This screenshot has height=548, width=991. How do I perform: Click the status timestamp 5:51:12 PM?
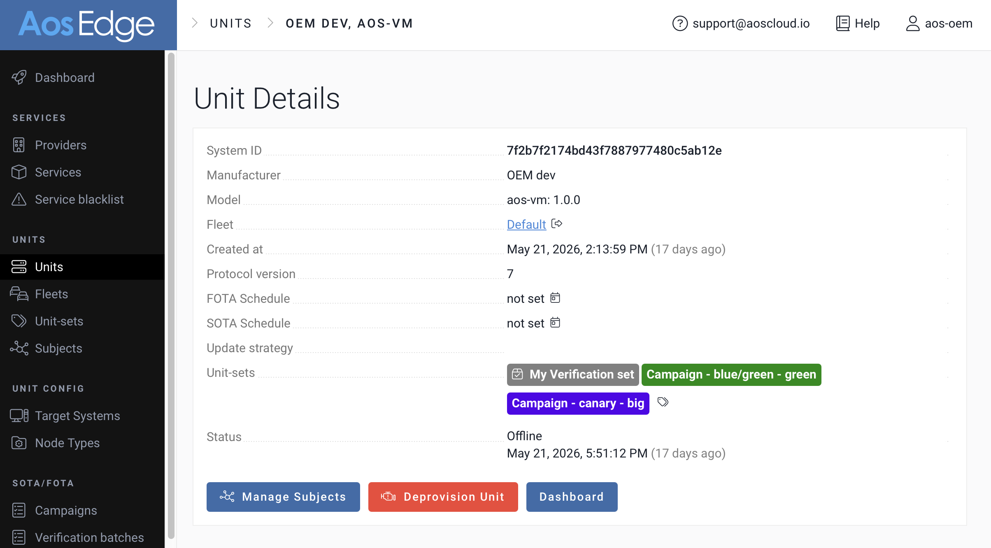pyautogui.click(x=577, y=453)
